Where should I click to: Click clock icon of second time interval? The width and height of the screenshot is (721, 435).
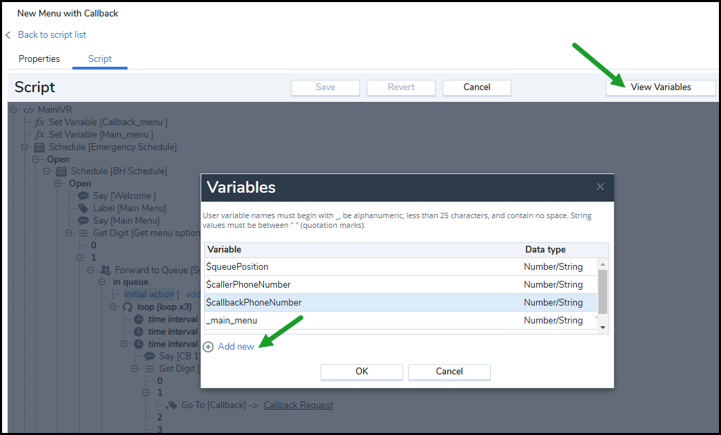pos(139,332)
